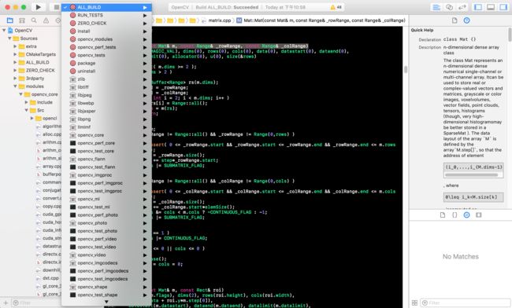This screenshot has width=512, height=308.
Task: Switch to the Version editor icon
Action: click(x=462, y=7)
